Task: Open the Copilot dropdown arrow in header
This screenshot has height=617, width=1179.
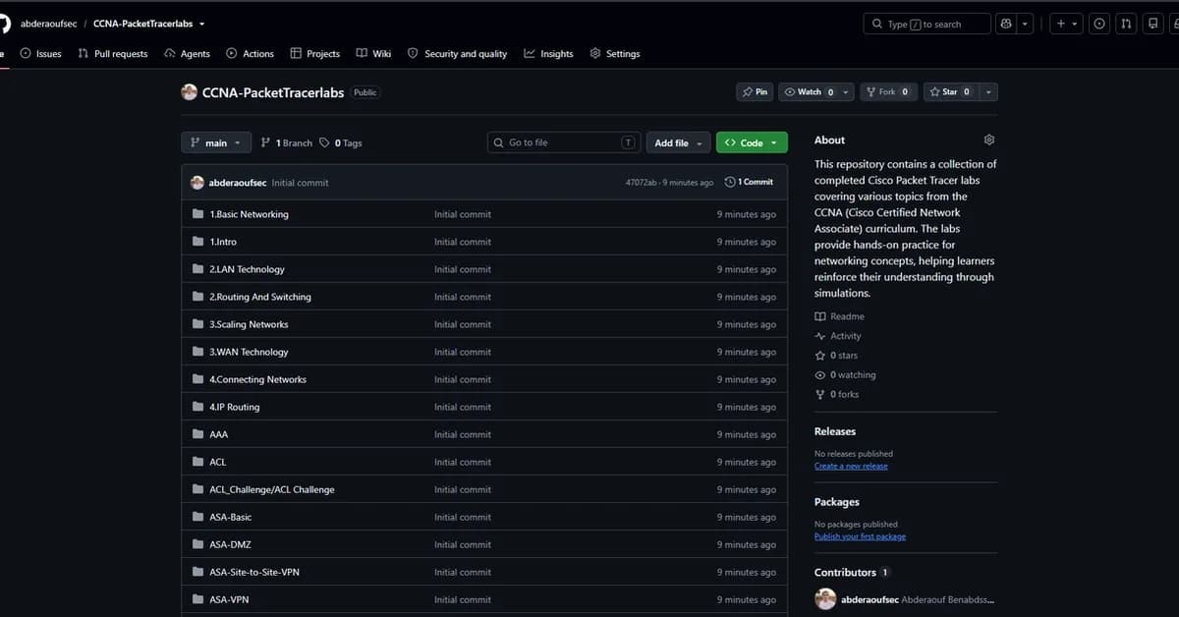Action: point(1025,24)
